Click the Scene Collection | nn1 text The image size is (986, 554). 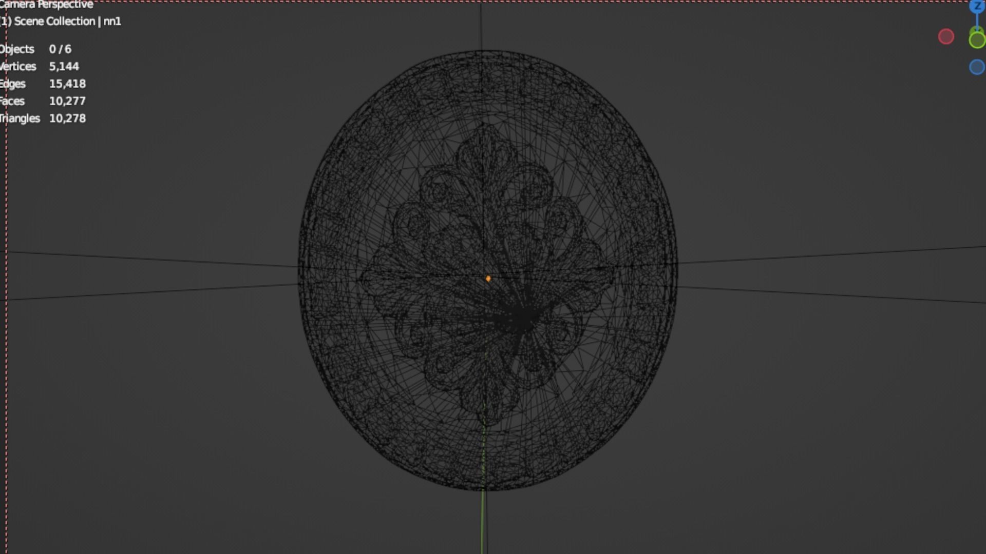pyautogui.click(x=61, y=22)
